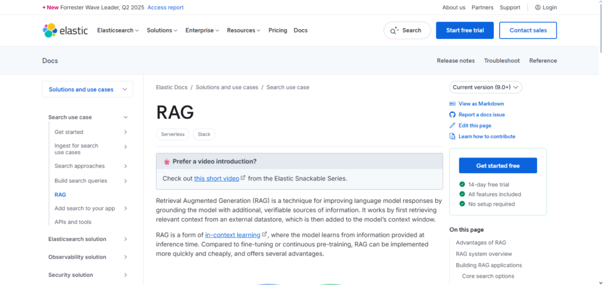
Task: Go to Troubleshoot section
Action: click(x=502, y=61)
